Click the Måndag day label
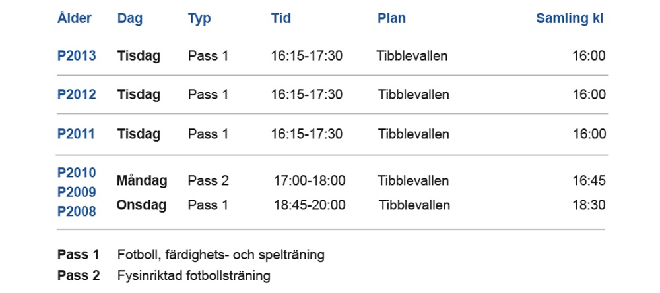660x293 pixels. (x=142, y=181)
